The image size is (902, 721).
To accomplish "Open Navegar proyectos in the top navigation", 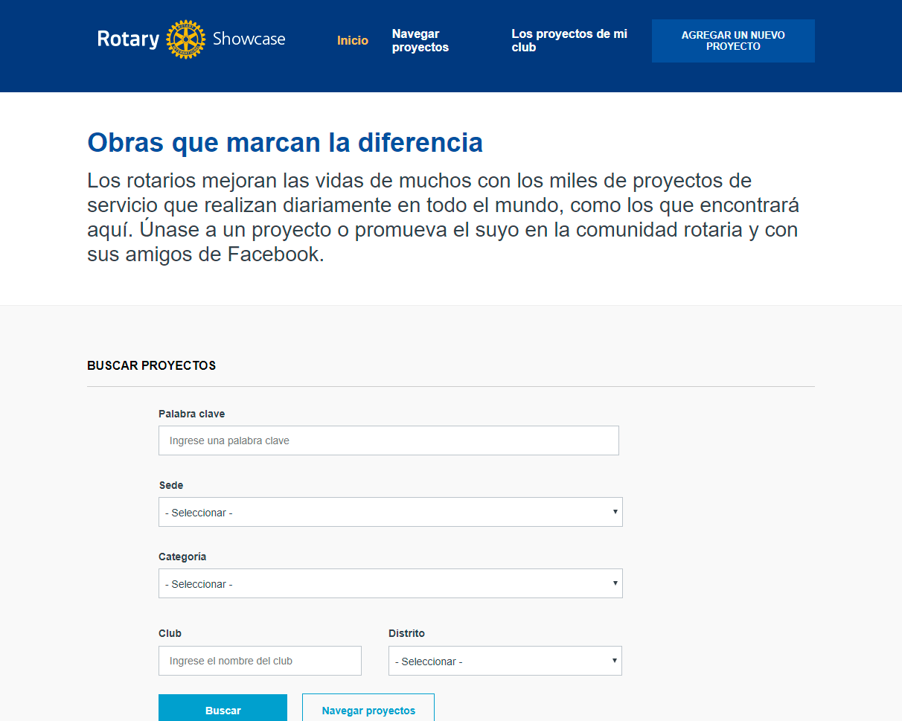I will (x=420, y=41).
